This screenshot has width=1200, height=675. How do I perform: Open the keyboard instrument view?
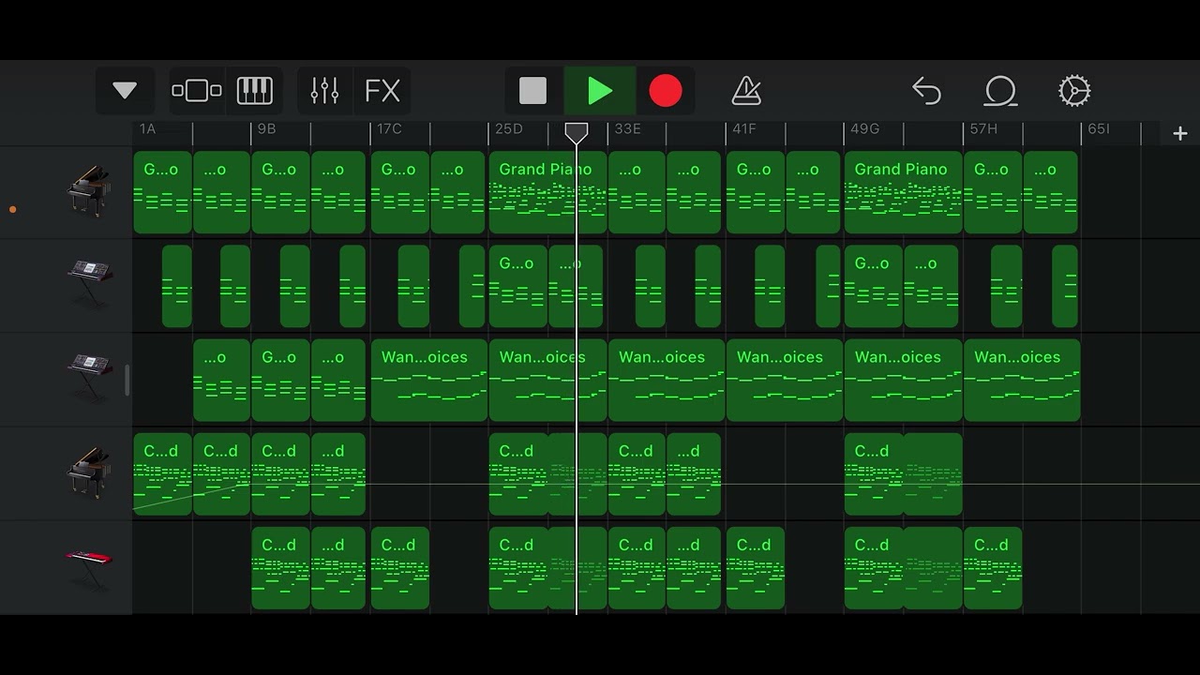tap(254, 91)
